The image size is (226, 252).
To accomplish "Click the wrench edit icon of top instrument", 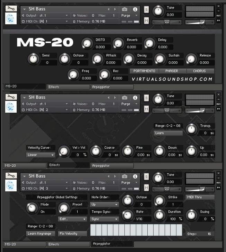I will 11,9.
